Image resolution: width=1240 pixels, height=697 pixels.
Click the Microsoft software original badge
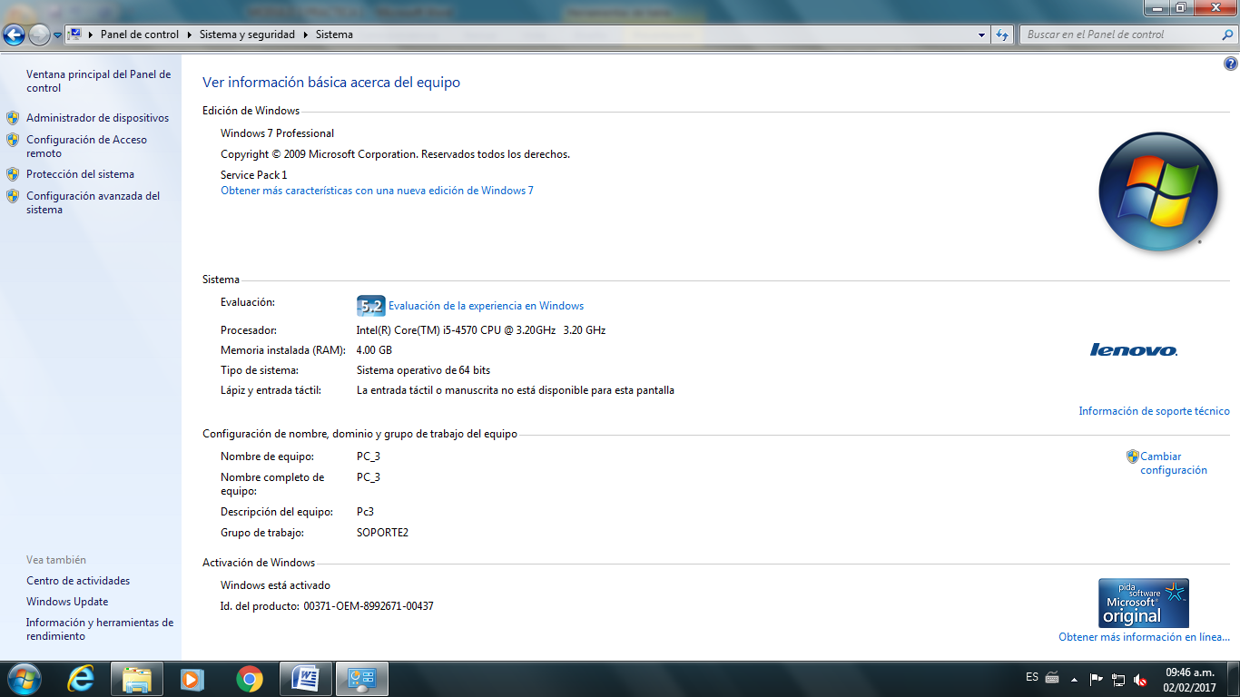[x=1144, y=604]
